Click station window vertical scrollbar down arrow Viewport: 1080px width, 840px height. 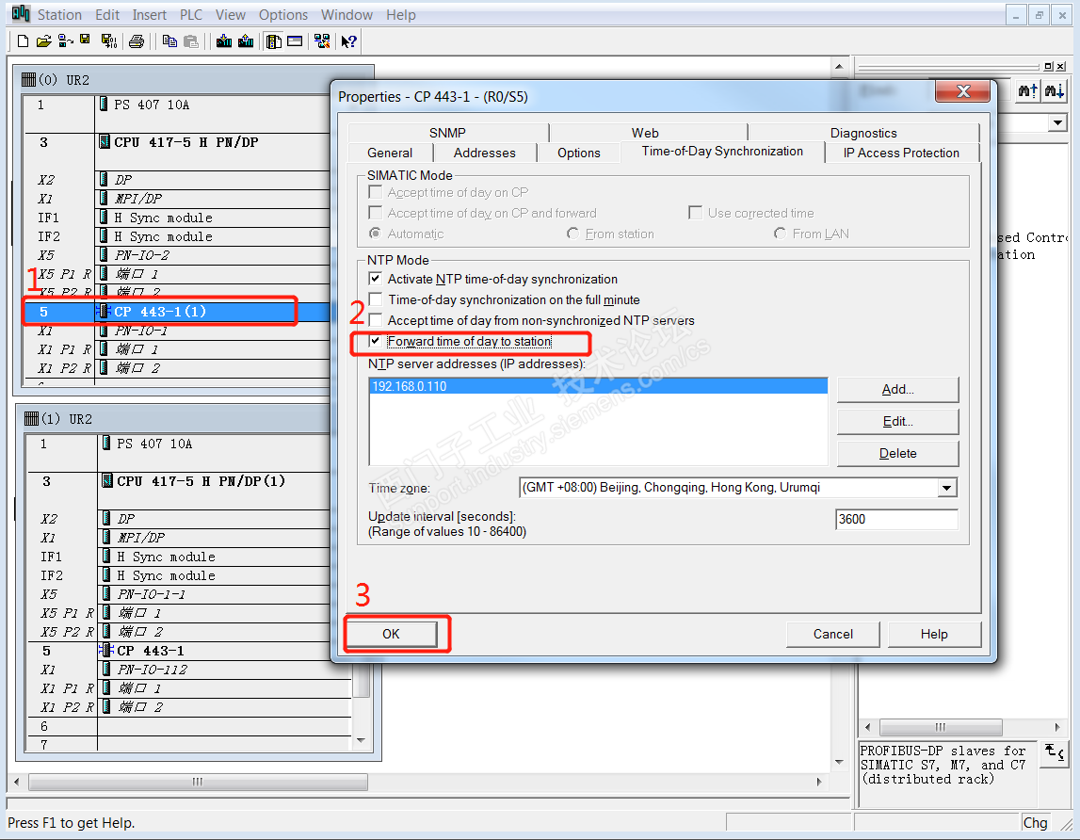pyautogui.click(x=839, y=762)
